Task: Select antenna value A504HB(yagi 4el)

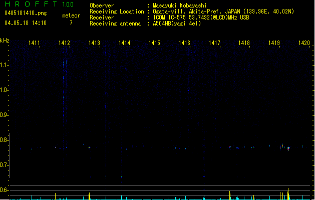Action: (177, 23)
